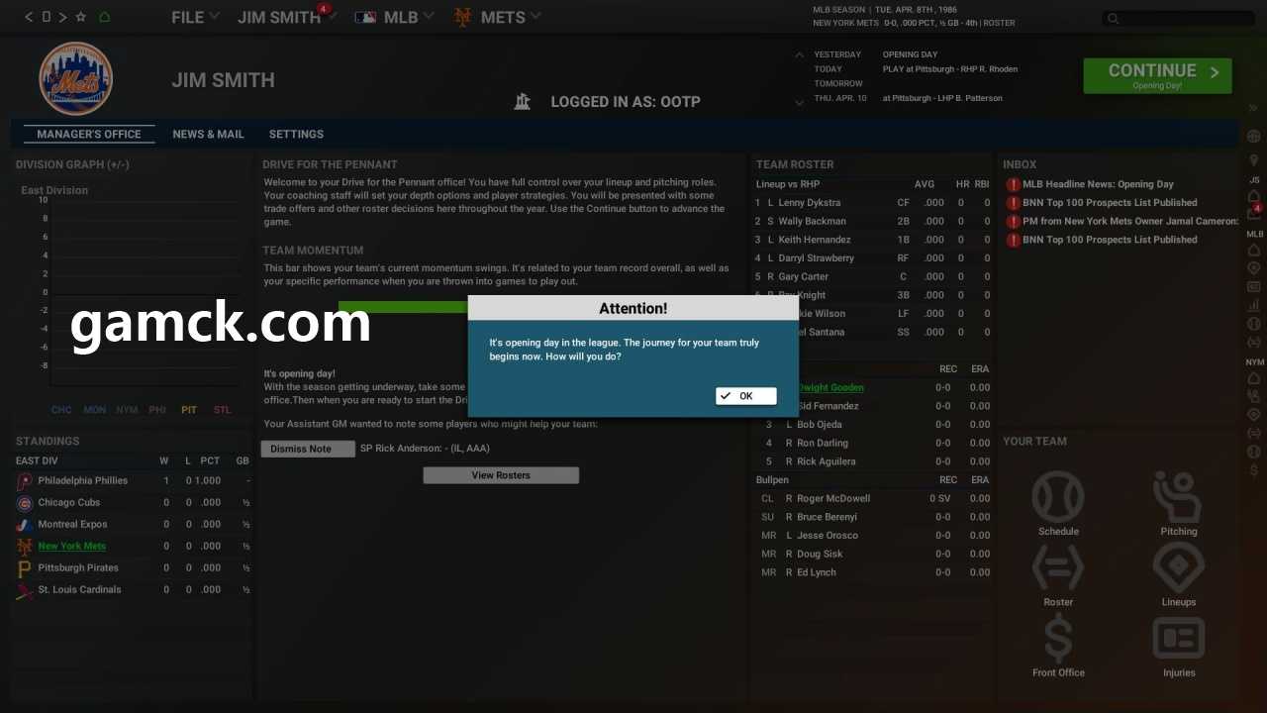Image resolution: width=1267 pixels, height=713 pixels.
Task: Open Lineups diamond icon
Action: tap(1178, 567)
